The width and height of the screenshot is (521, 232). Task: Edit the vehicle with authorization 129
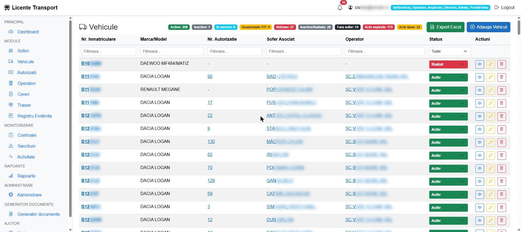click(490, 181)
